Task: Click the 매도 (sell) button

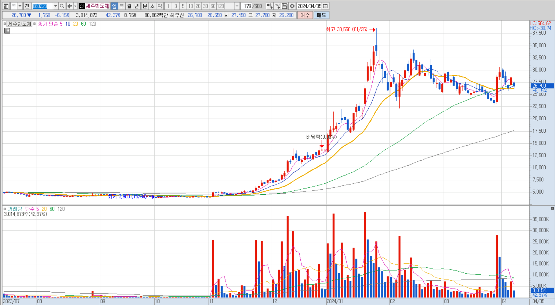Action: 321,15
